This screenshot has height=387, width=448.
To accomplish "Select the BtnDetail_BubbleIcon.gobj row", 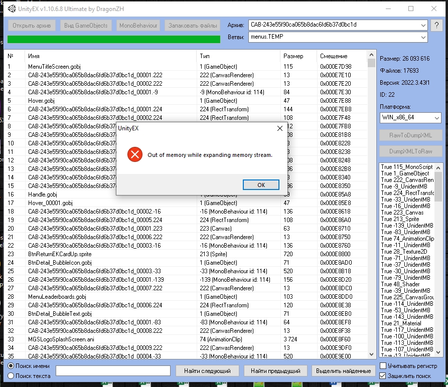I will [186, 263].
